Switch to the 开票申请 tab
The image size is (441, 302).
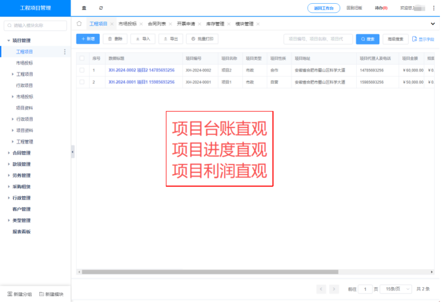coord(186,24)
